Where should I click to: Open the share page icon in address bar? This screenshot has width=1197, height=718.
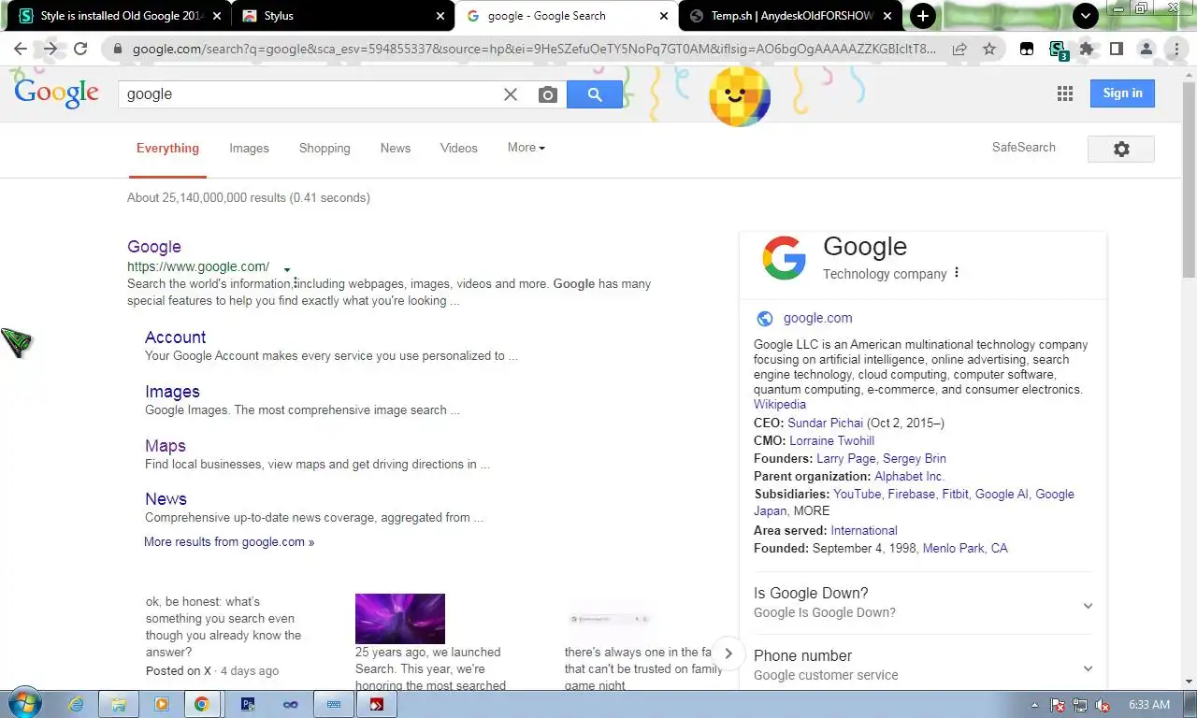(x=959, y=49)
